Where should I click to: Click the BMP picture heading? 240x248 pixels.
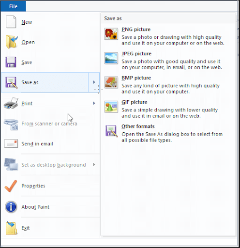136,78
